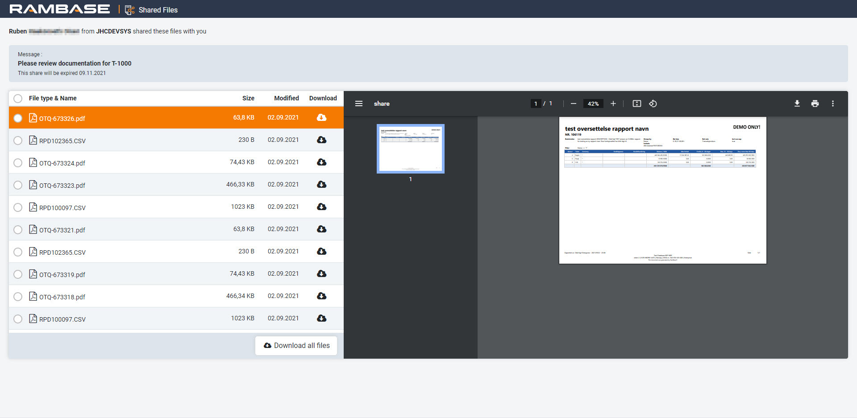Click the Download all files button
857x418 pixels.
click(296, 346)
